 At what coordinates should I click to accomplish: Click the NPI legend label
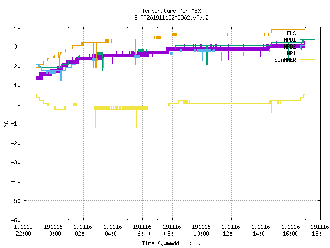(291, 53)
